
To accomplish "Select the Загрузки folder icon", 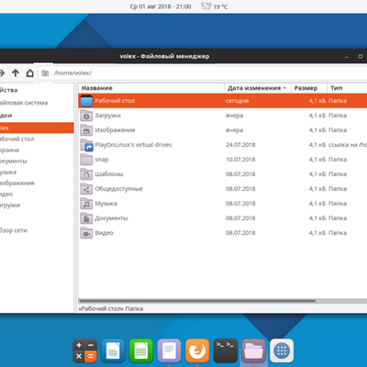I will pyautogui.click(x=86, y=116).
